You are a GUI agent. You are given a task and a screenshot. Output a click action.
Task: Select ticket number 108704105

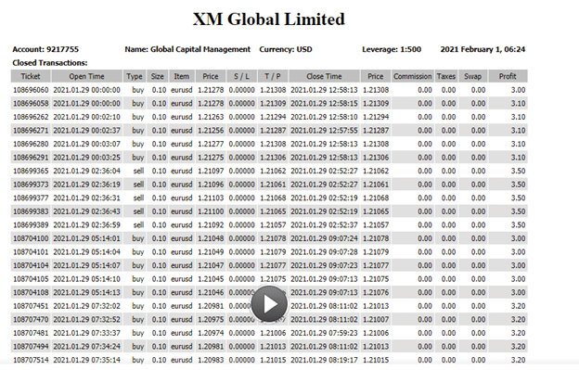click(x=31, y=279)
